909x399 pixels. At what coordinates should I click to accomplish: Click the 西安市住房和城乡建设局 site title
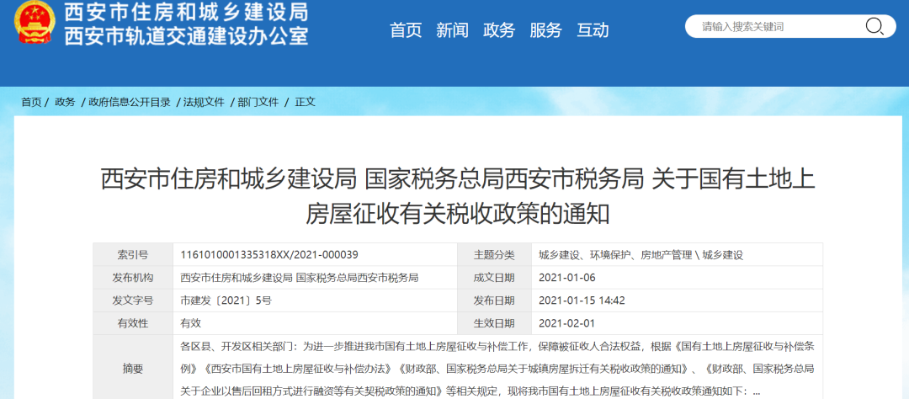tap(186, 13)
